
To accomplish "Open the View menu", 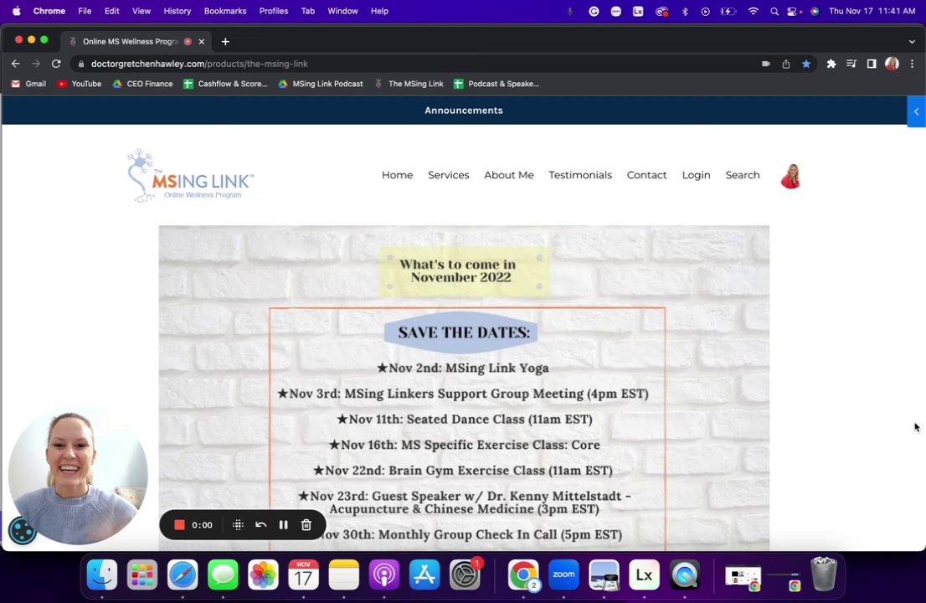I will click(x=141, y=11).
